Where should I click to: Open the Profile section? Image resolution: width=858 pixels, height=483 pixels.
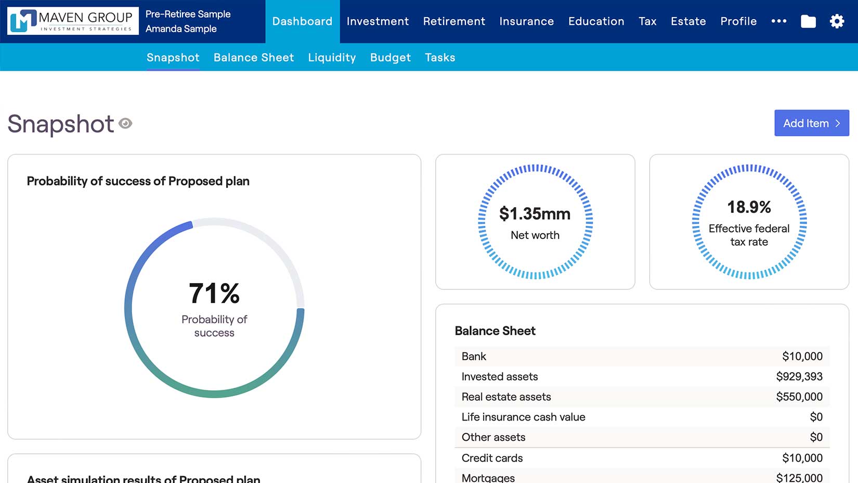point(738,21)
